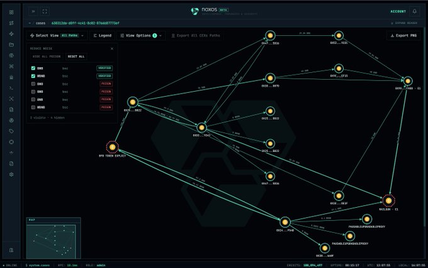Close the Reduce Noise panel
Screen dimensions: 428x268
(112, 49)
